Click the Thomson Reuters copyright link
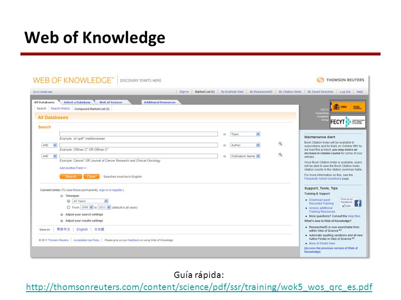The image size is (401, 300). pyautogui.click(x=58, y=240)
